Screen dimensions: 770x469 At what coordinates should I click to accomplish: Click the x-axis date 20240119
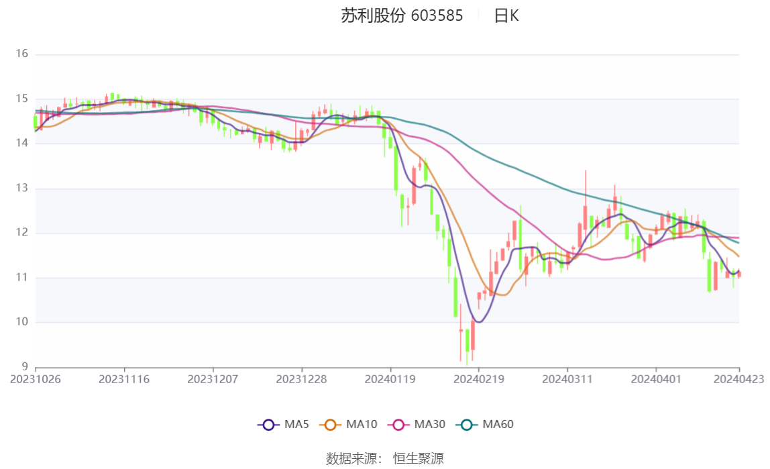tap(390, 380)
